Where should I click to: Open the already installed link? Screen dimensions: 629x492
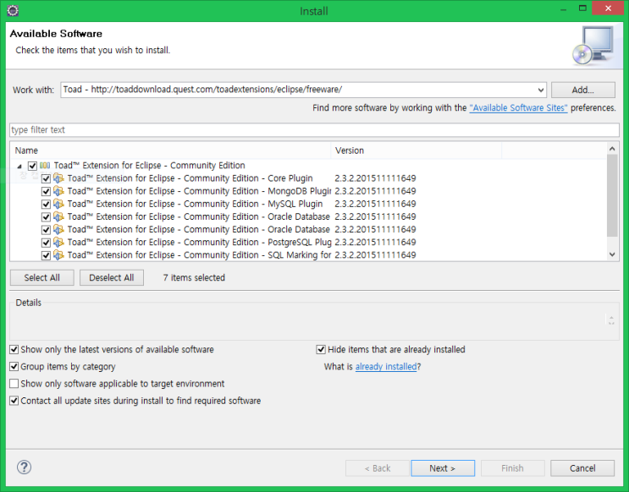(x=386, y=367)
